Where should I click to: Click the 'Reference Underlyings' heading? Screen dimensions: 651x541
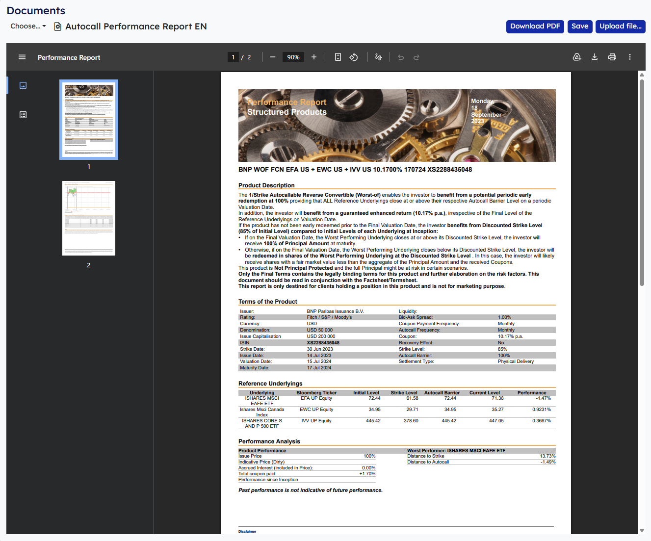click(x=270, y=384)
